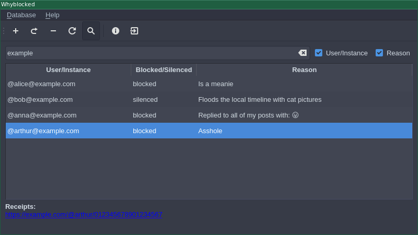
Task: Click the undo arrow toolbar icon
Action: point(34,31)
